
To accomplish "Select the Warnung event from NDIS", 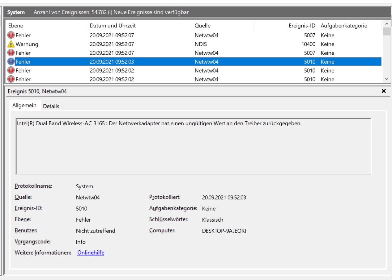I will pyautogui.click(x=194, y=44).
